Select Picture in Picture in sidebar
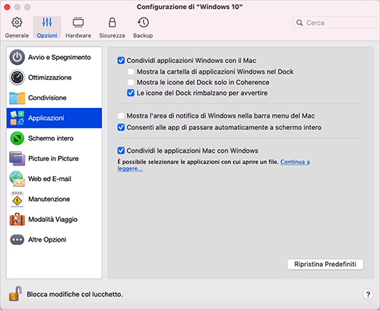Image resolution: width=380 pixels, height=310 pixels. [53, 159]
